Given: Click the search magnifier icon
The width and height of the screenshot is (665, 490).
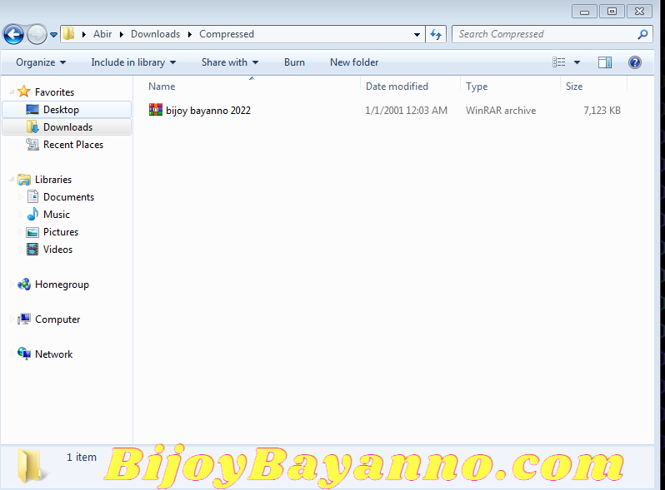Looking at the screenshot, I should pyautogui.click(x=643, y=34).
